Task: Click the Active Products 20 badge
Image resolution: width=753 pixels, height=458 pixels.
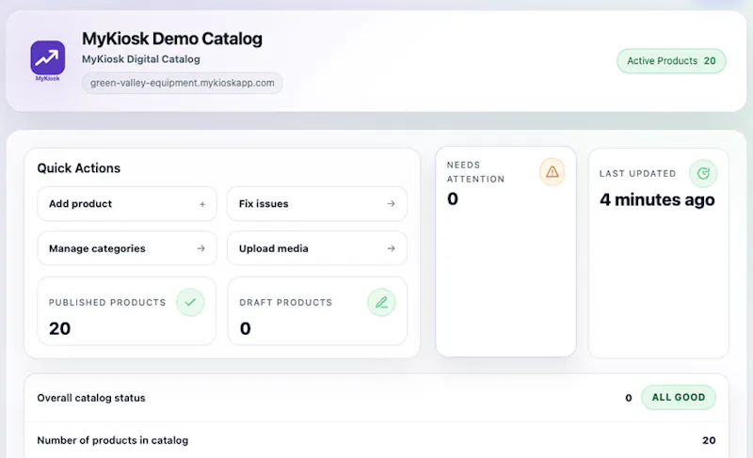Action: pos(671,61)
